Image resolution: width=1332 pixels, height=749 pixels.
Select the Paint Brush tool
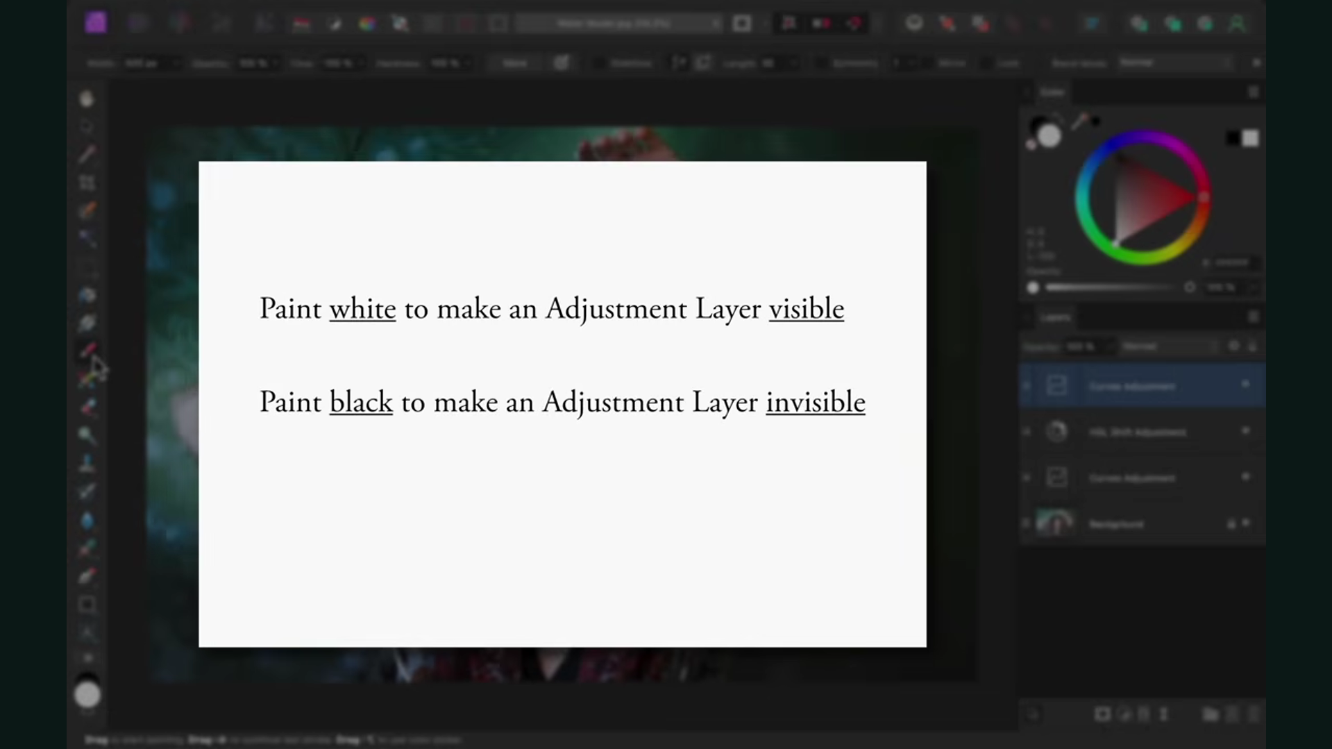point(87,351)
